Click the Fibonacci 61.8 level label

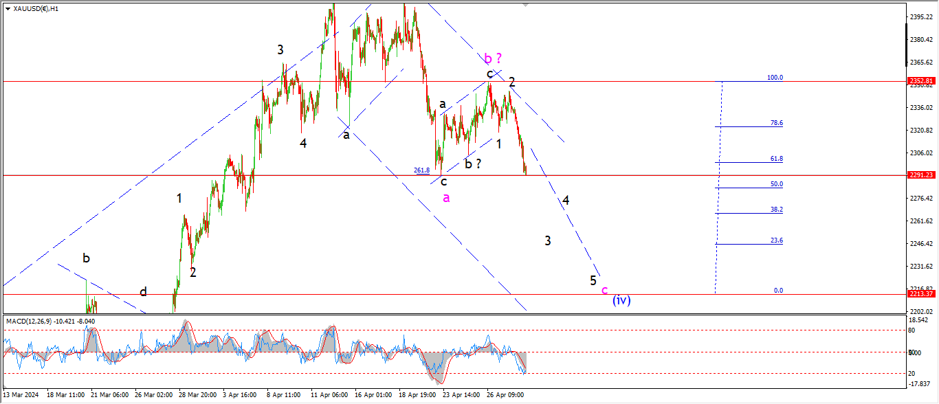(x=777, y=159)
